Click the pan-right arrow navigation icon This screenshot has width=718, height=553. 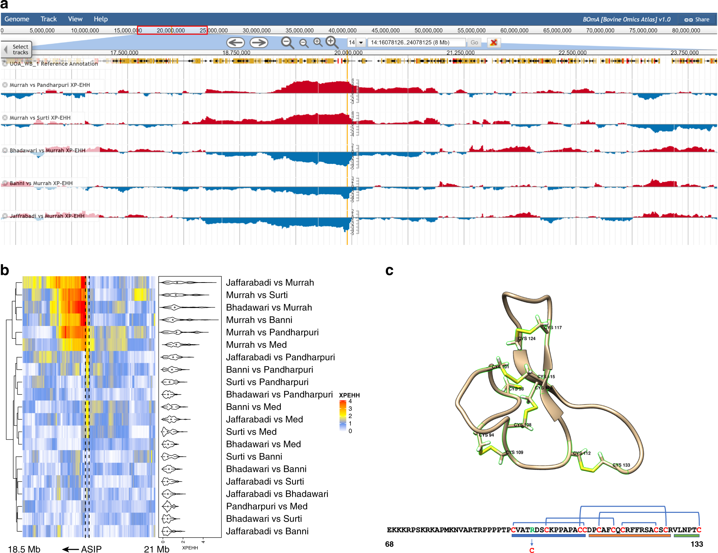point(260,42)
